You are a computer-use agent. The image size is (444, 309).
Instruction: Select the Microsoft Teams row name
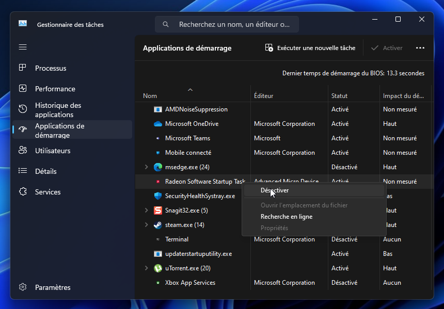(x=187, y=138)
